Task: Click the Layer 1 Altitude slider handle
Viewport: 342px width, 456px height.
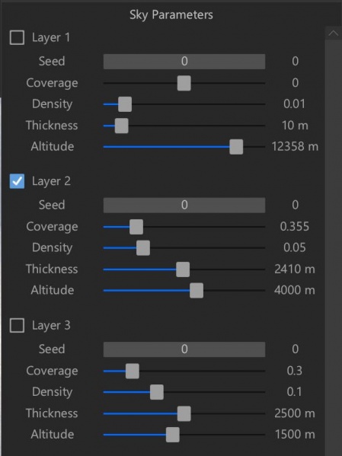Action: [x=236, y=147]
